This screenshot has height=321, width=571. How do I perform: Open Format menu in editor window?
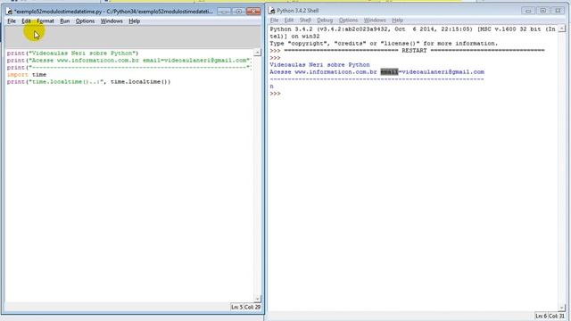point(46,21)
